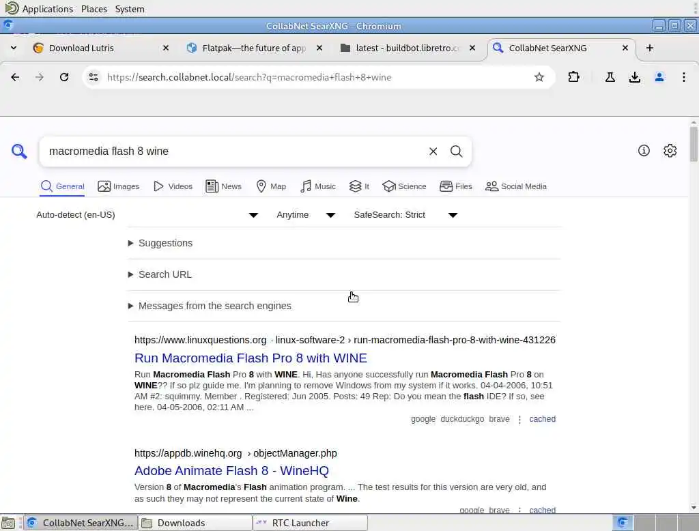Open the profile avatar icon

[659, 77]
